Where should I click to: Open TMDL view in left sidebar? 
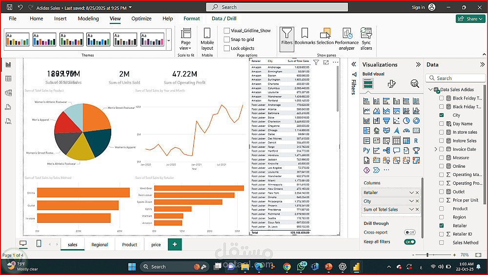[8, 121]
